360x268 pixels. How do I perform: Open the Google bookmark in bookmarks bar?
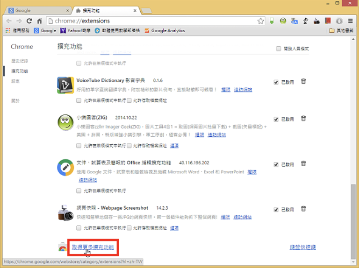(x=45, y=30)
